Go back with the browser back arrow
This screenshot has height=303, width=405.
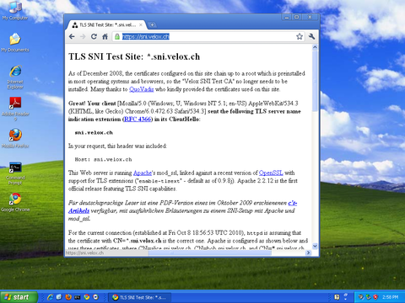click(x=72, y=36)
